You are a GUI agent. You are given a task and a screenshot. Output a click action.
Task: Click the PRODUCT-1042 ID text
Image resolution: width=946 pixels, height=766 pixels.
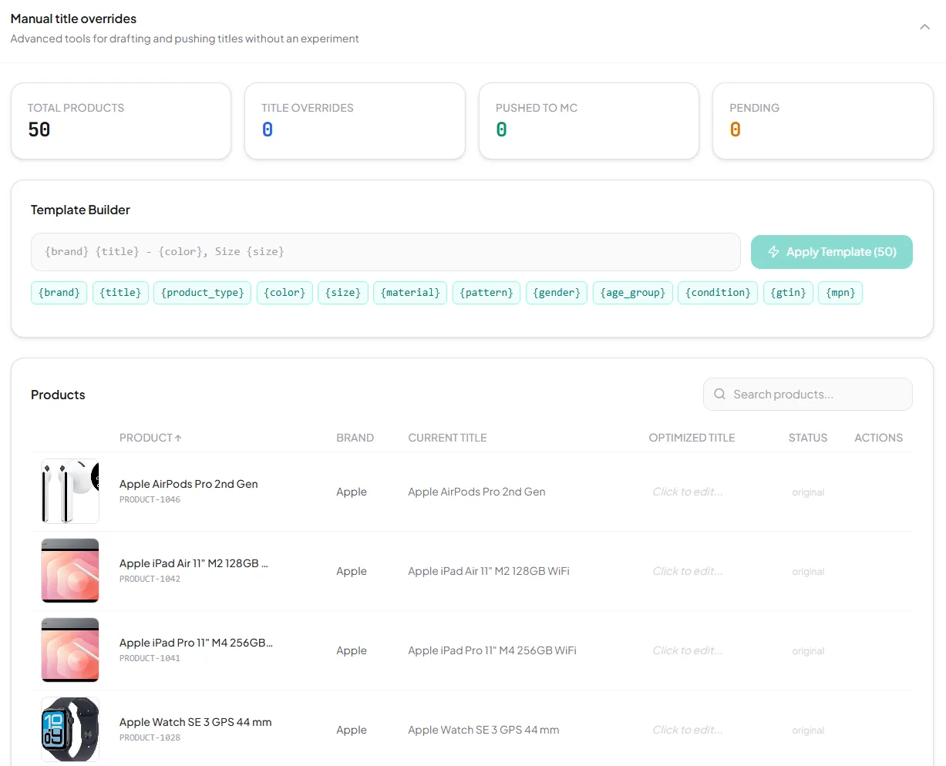(x=150, y=579)
